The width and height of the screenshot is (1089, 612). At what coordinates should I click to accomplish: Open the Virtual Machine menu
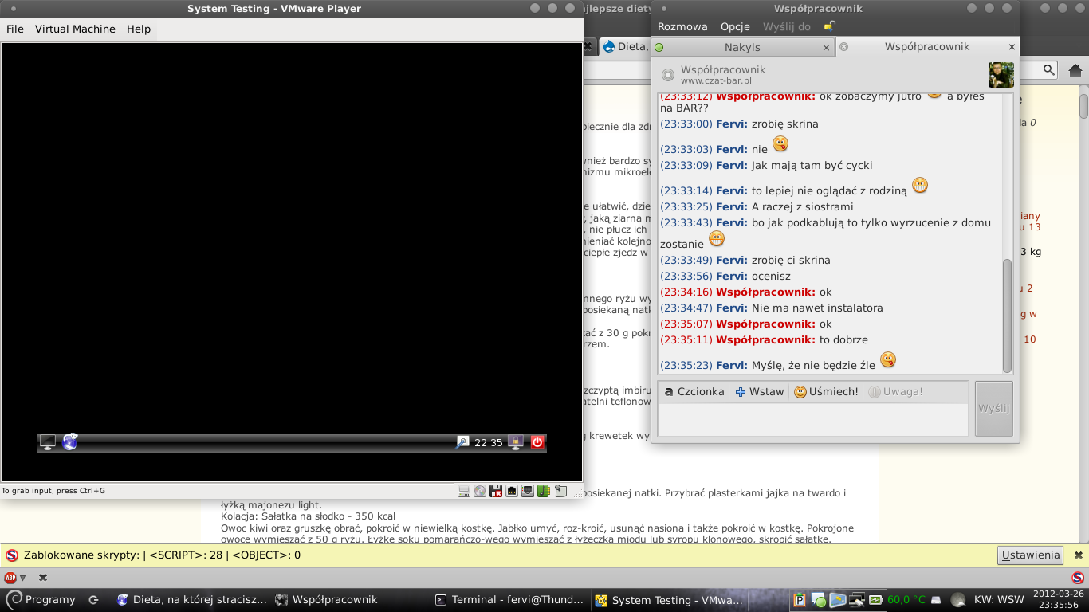75,29
